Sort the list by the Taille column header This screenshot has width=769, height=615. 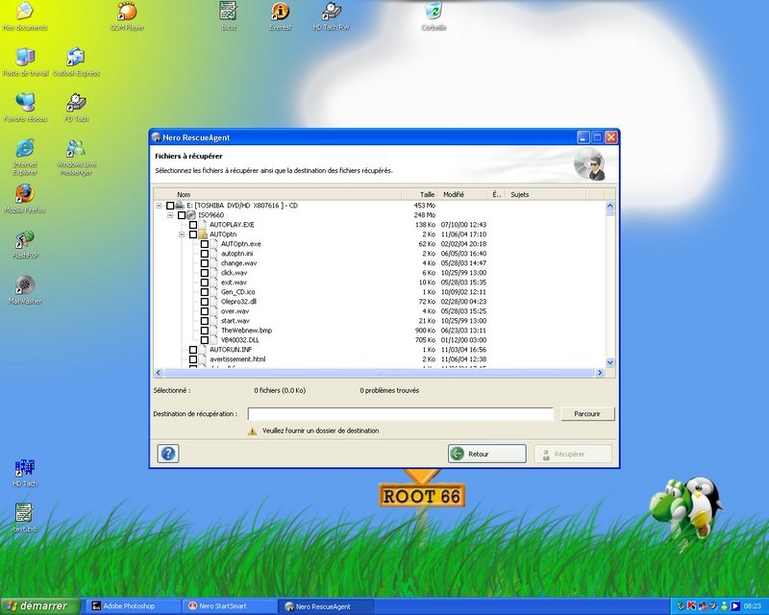pos(419,194)
